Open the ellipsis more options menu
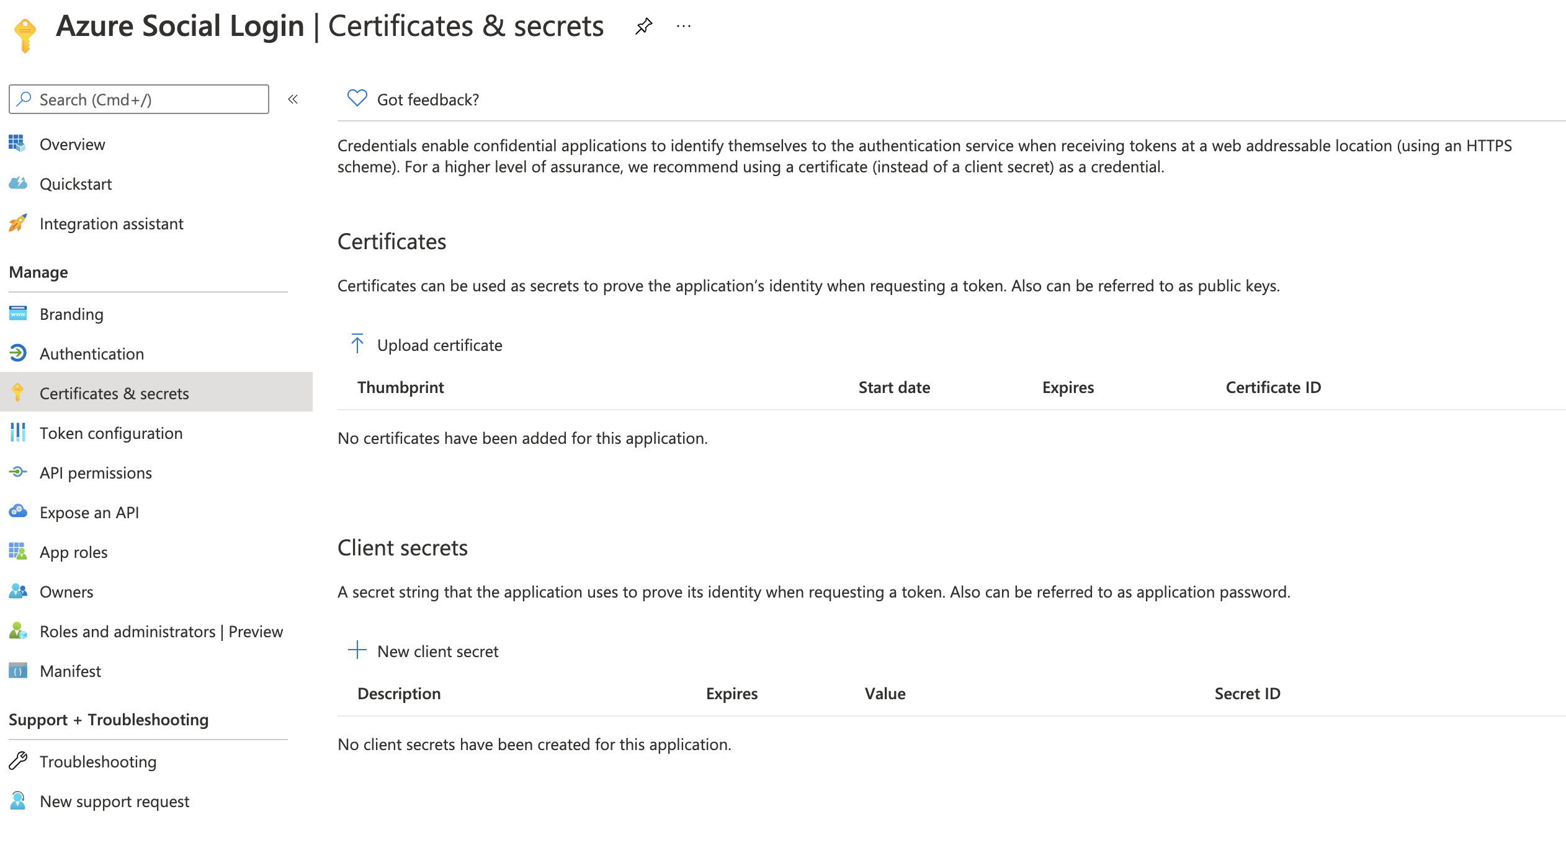 (684, 26)
